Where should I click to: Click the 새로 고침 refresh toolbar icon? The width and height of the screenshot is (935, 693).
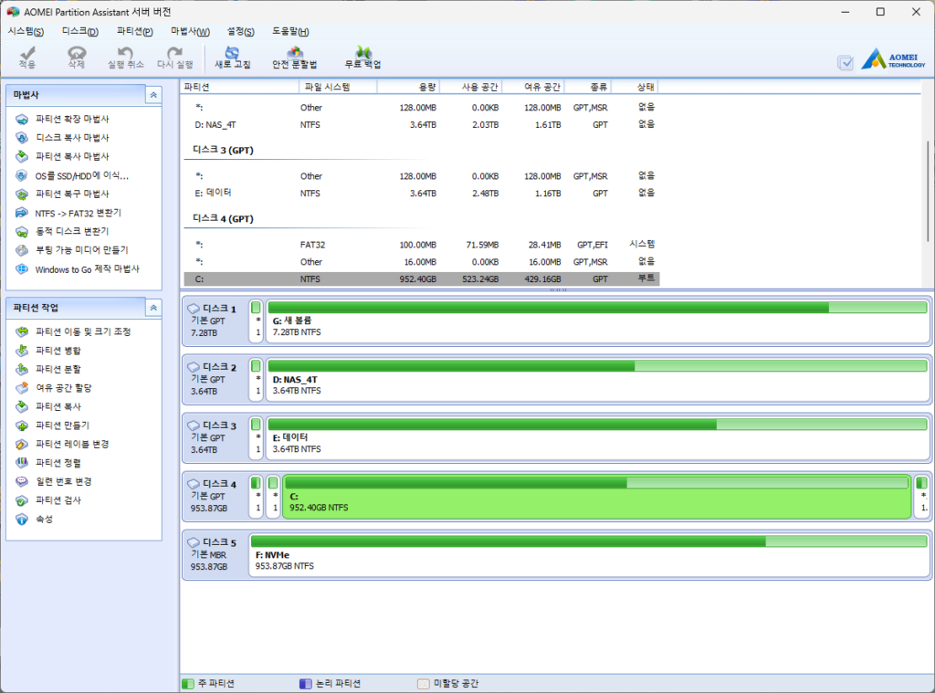232,58
